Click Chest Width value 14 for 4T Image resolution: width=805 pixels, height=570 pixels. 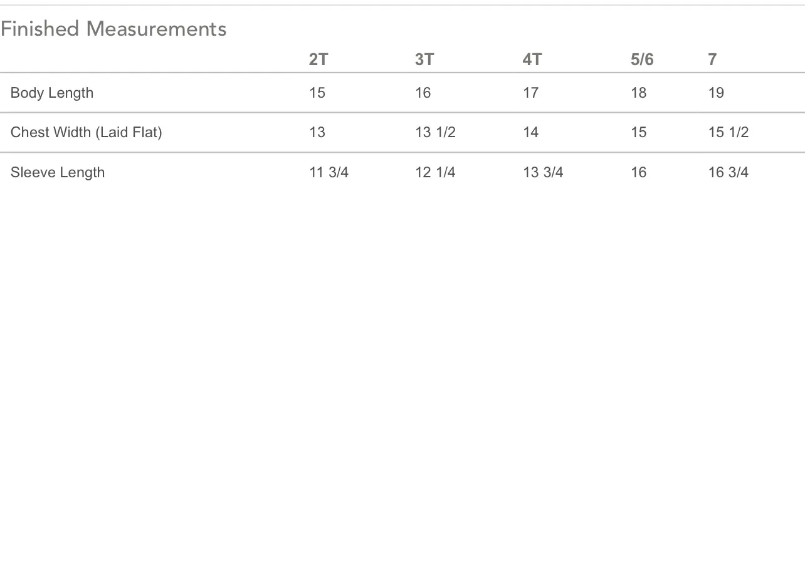(530, 132)
